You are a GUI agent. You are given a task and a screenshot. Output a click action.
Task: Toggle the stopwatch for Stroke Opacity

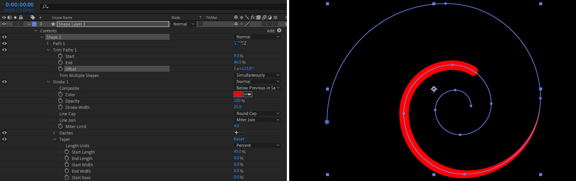[x=60, y=101]
